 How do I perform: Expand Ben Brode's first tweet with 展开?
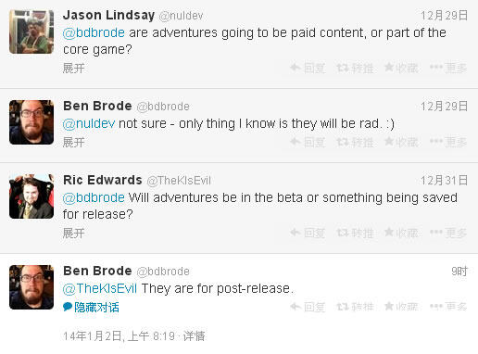[x=73, y=143]
